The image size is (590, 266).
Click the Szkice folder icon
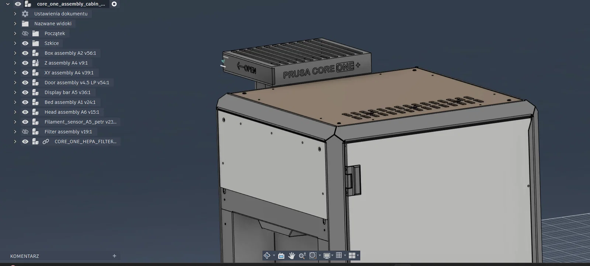(35, 43)
